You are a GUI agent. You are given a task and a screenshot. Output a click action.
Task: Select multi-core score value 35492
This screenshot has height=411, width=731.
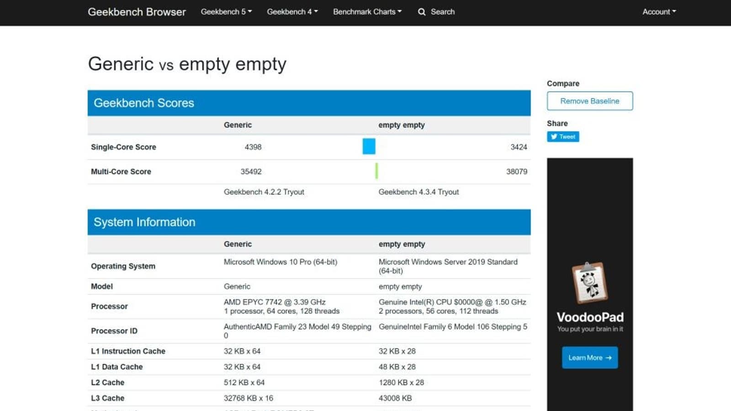[251, 172]
